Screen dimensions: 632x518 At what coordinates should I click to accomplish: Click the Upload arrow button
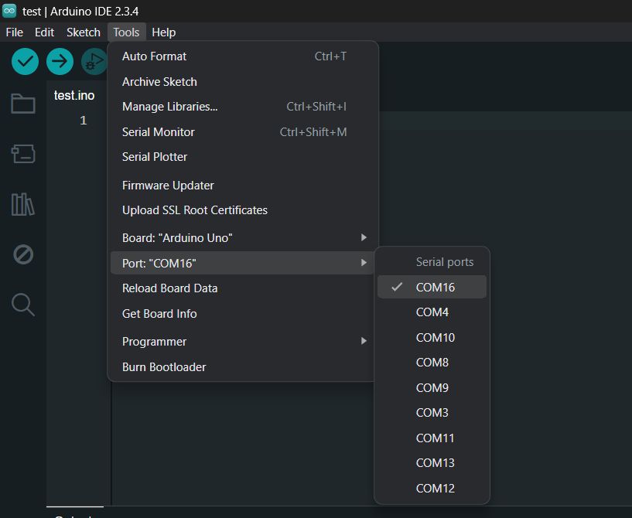[x=60, y=62]
